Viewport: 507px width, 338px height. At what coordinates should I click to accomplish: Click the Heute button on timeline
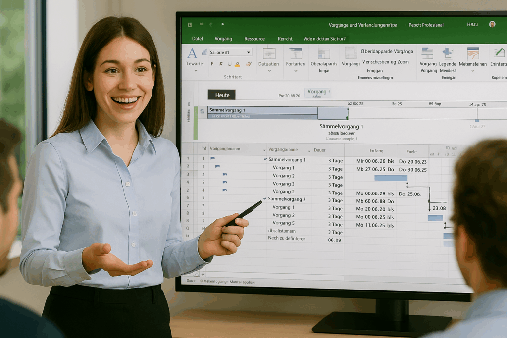click(x=221, y=95)
